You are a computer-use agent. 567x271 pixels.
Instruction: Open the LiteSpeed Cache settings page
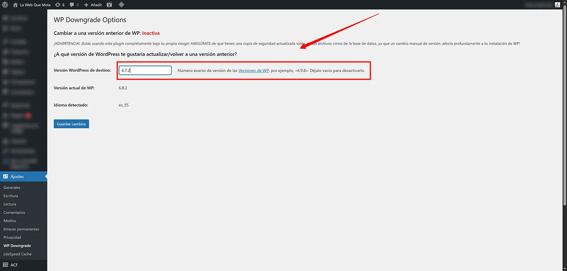pyautogui.click(x=17, y=254)
